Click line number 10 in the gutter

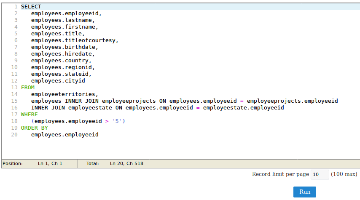coord(14,67)
